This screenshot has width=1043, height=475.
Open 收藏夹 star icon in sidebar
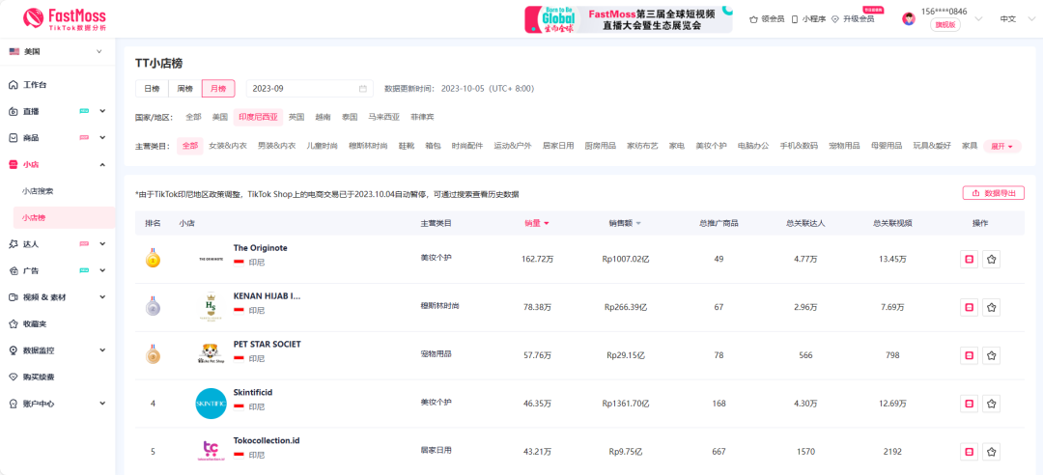point(14,324)
